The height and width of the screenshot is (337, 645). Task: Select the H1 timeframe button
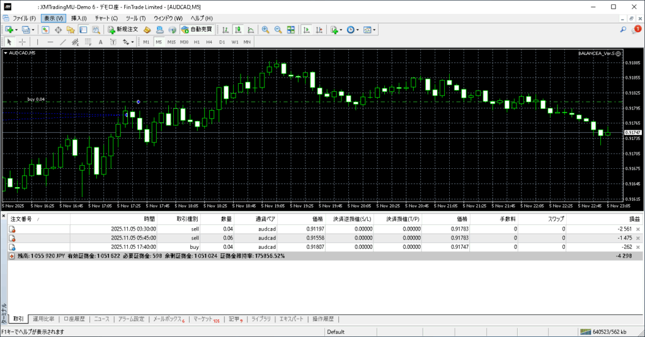click(197, 42)
